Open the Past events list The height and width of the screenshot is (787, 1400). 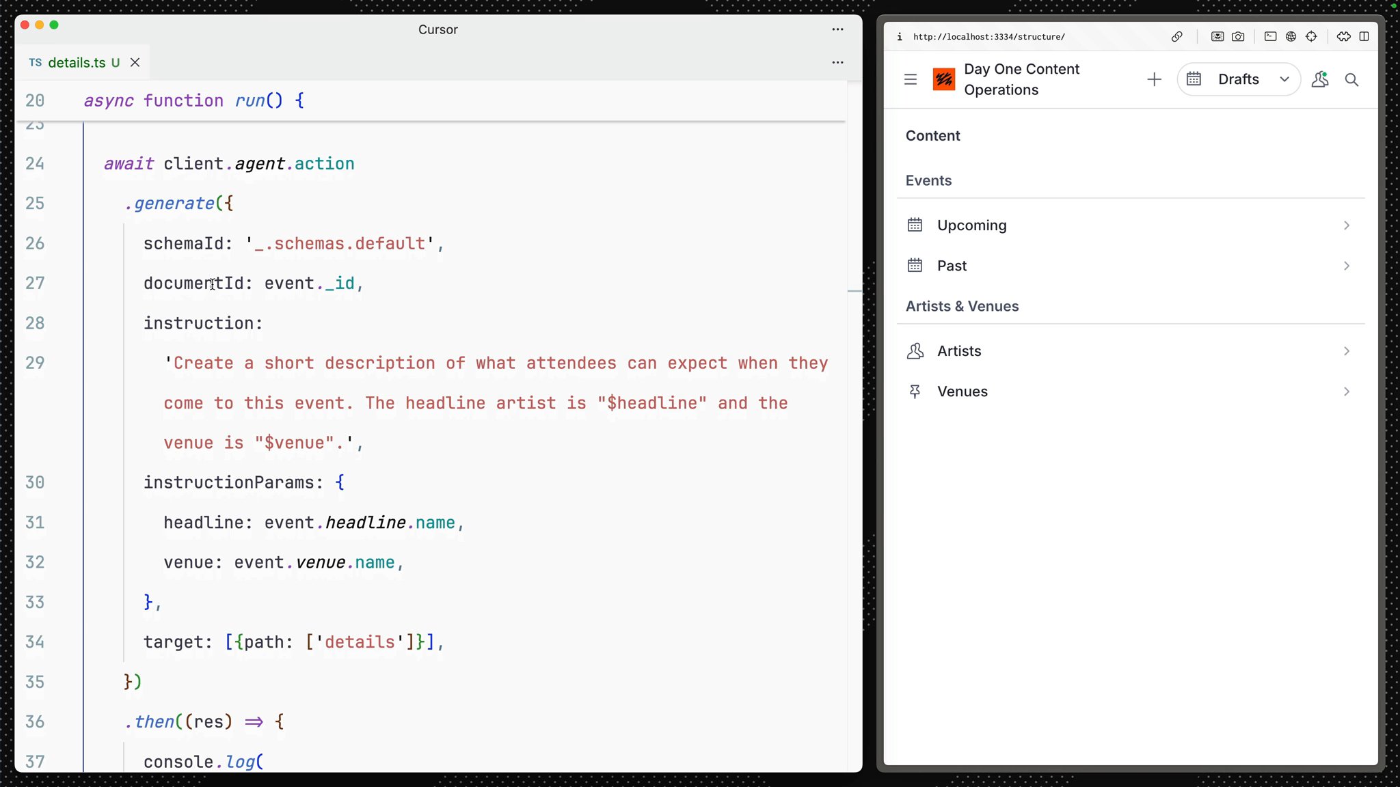(1131, 266)
